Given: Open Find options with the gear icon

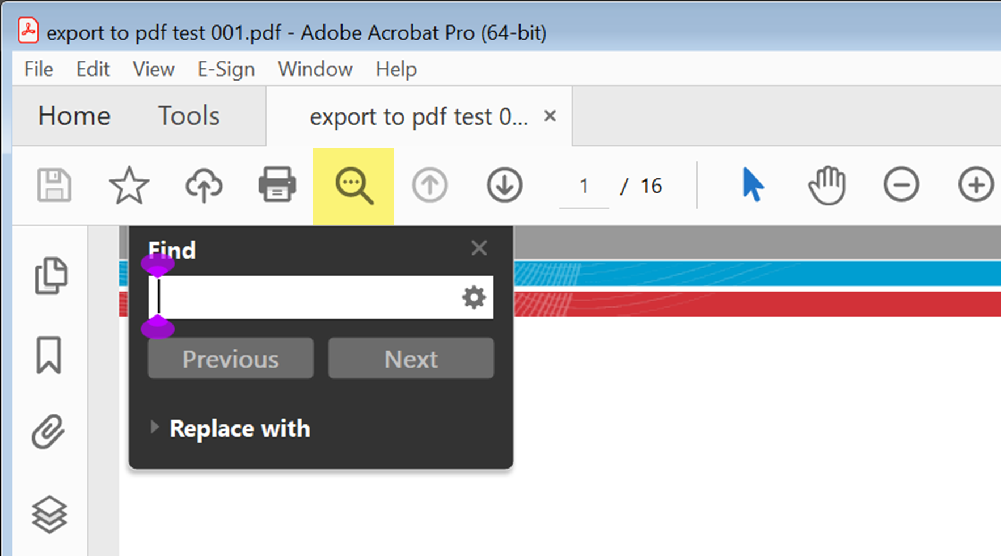Looking at the screenshot, I should point(474,297).
